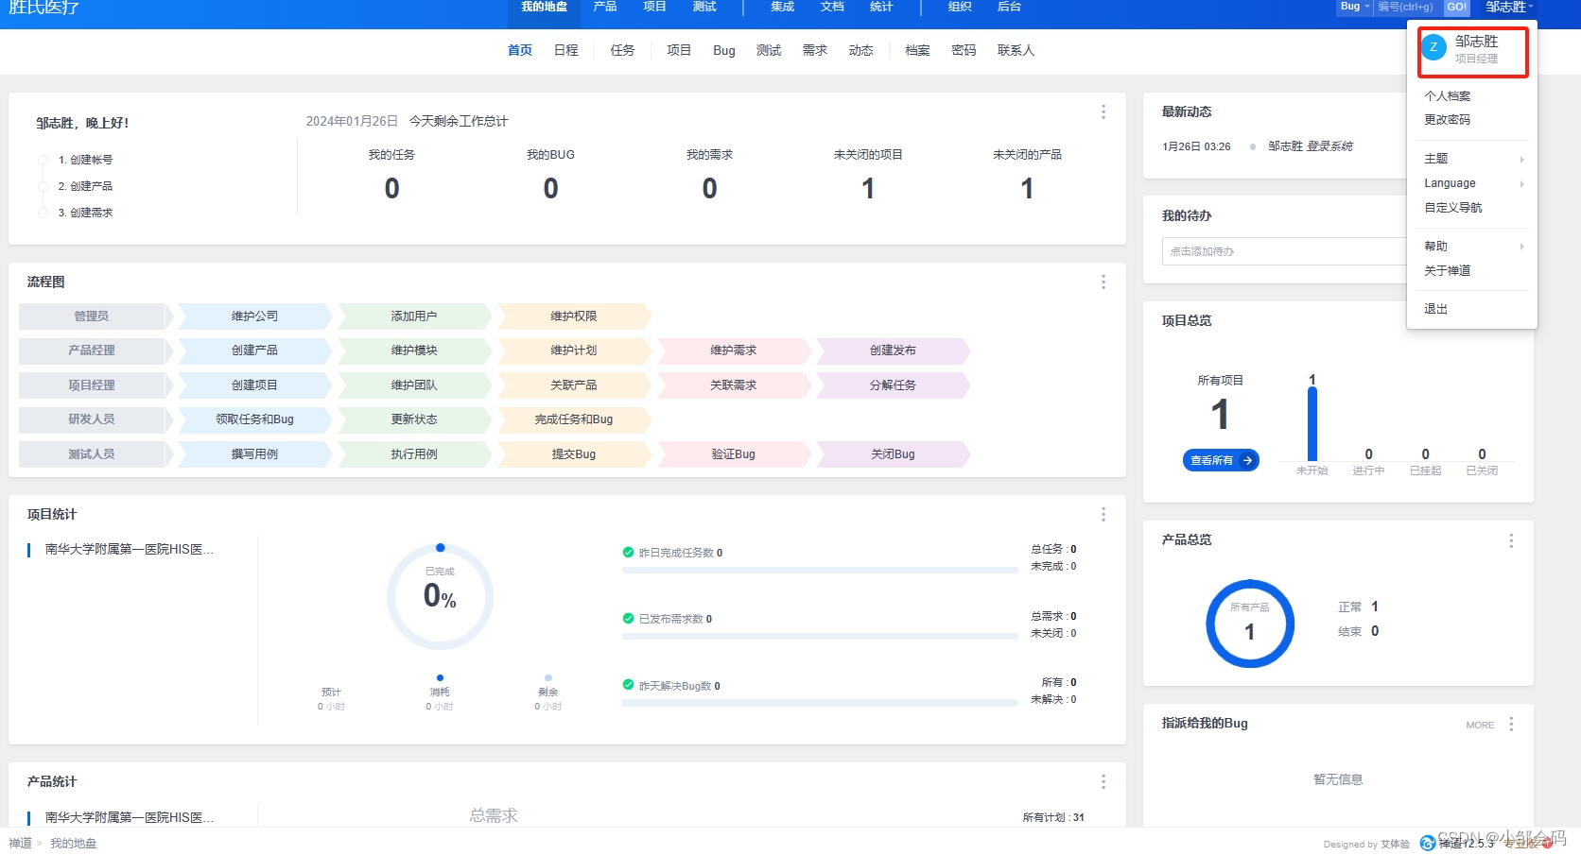Open the 产品总览 panel three-dot menu

[1511, 540]
